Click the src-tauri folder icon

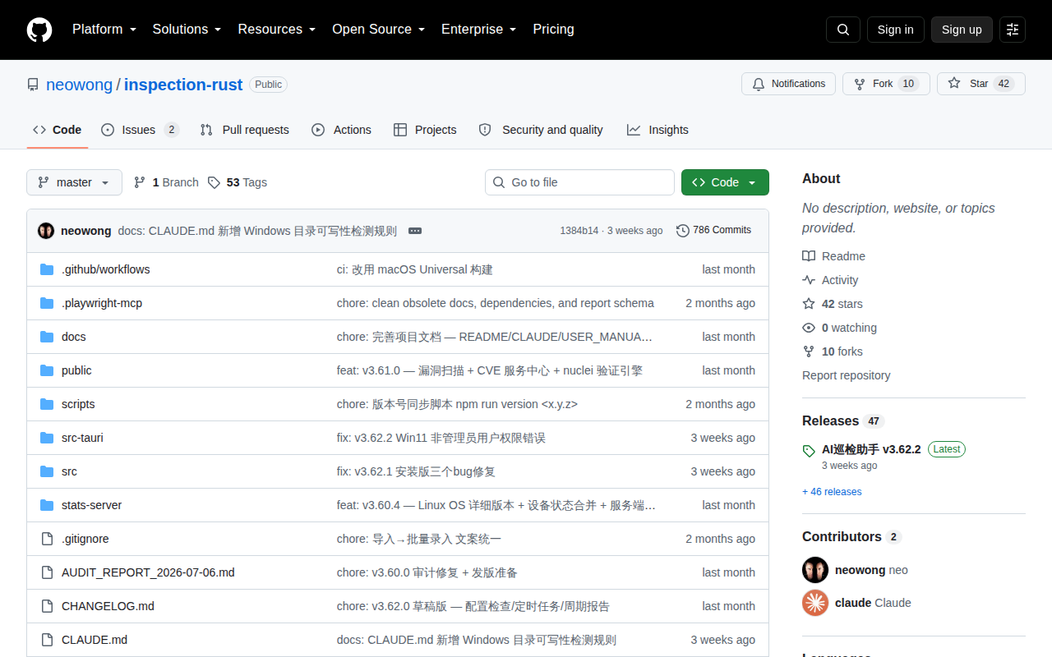coord(47,438)
